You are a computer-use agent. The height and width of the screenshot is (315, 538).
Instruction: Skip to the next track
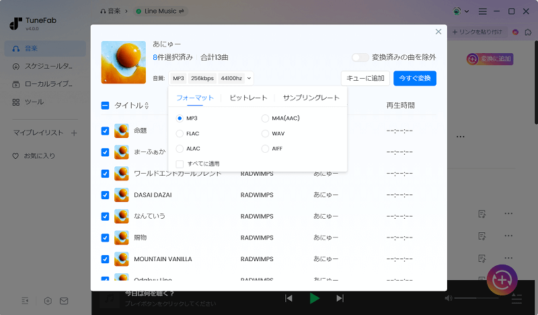click(x=340, y=298)
